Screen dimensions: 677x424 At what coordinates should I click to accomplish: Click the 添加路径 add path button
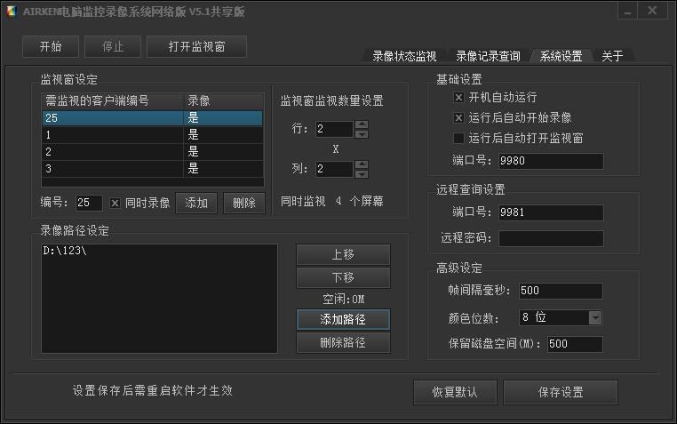[343, 319]
